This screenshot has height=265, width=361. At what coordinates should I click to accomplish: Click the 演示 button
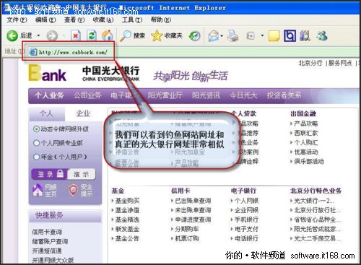point(82,174)
